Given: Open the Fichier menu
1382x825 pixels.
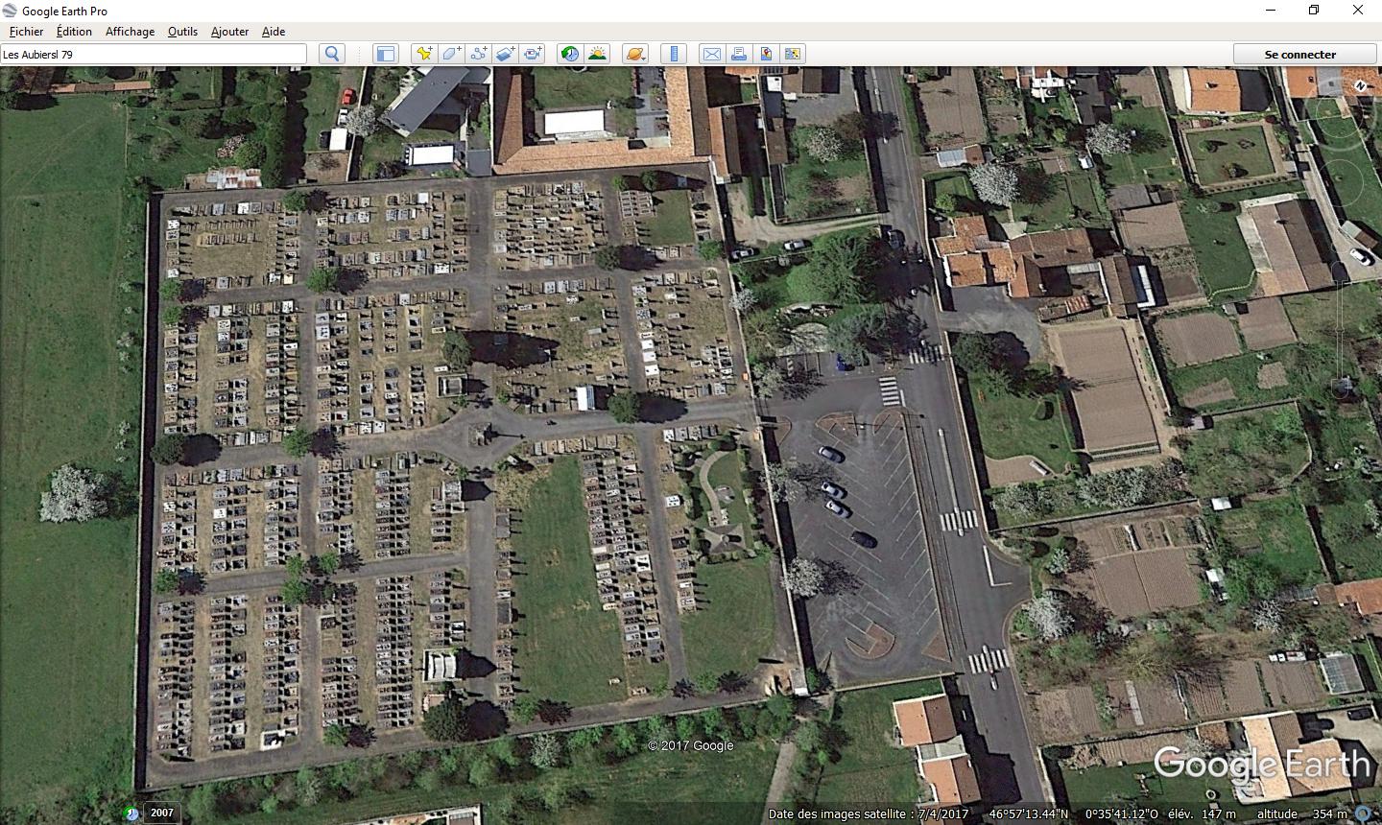Looking at the screenshot, I should 26,31.
